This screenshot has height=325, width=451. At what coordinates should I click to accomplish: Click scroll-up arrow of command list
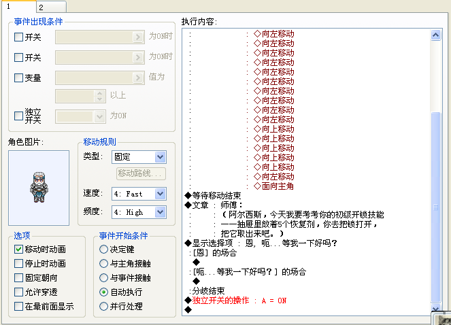coord(436,35)
